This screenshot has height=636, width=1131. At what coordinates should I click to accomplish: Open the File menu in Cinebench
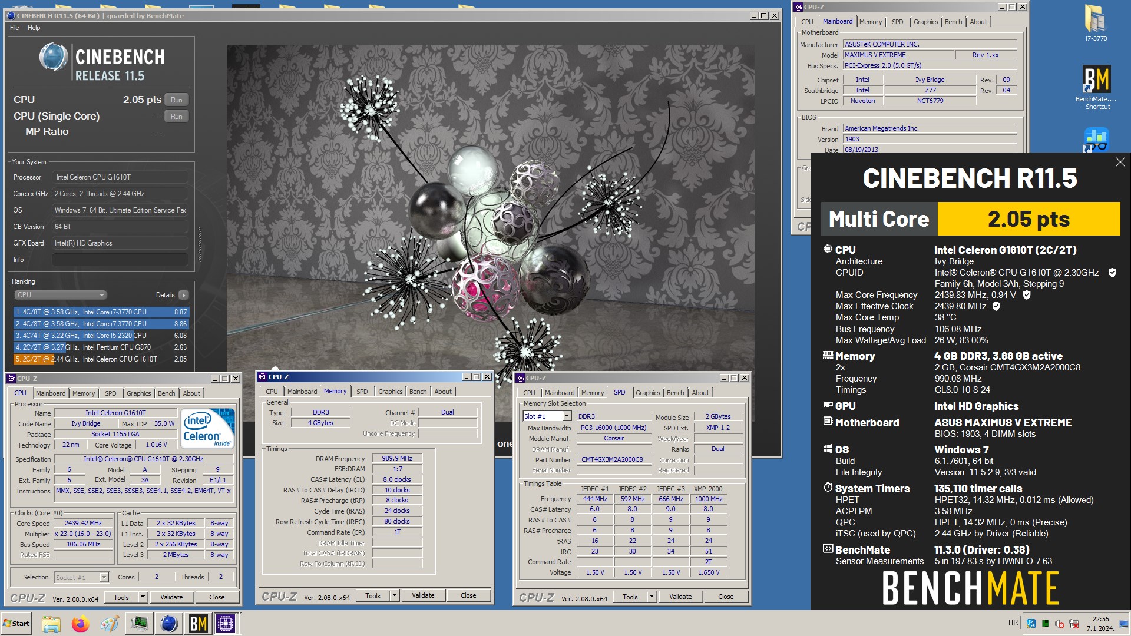point(15,28)
